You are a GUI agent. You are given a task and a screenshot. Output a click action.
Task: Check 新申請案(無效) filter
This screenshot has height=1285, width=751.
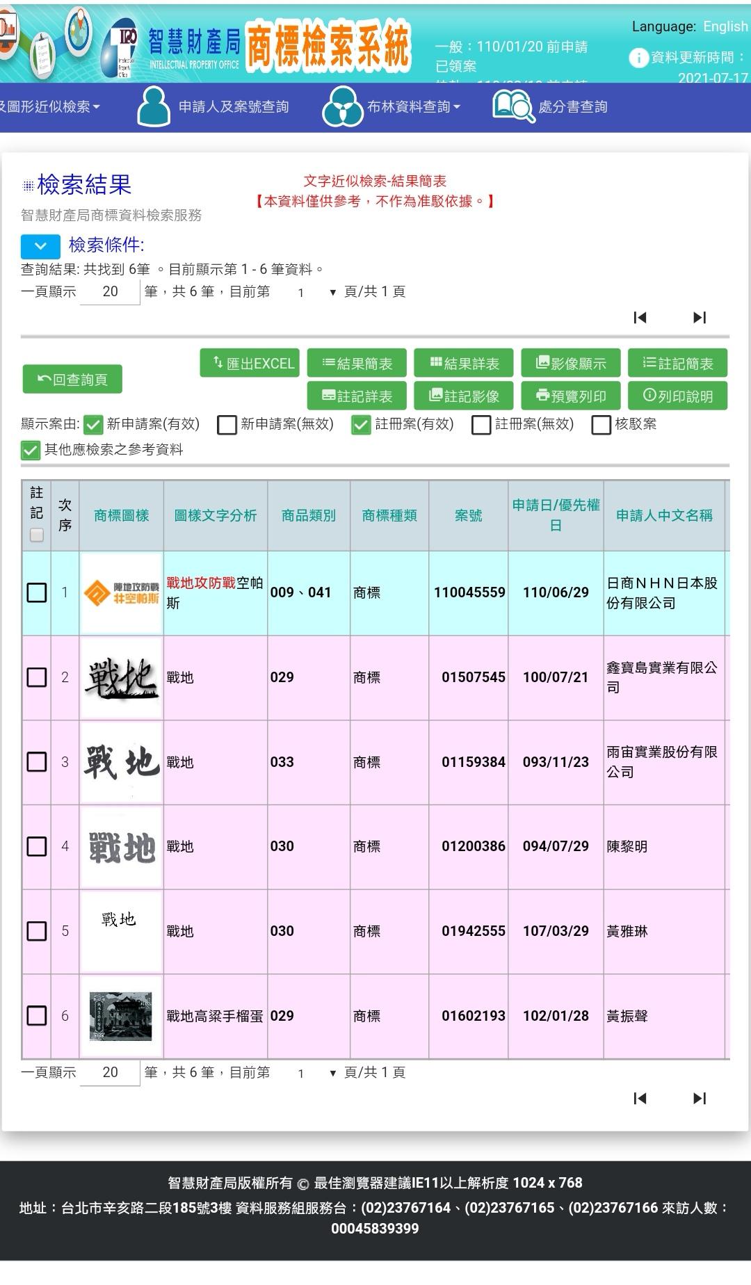click(x=227, y=424)
